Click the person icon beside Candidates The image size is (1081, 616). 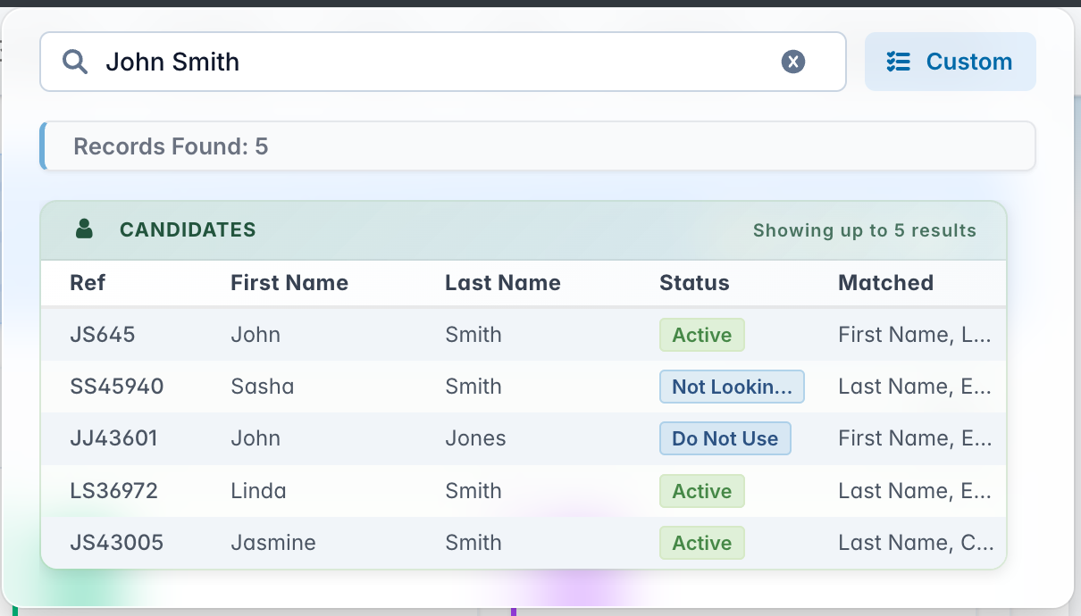tap(85, 229)
